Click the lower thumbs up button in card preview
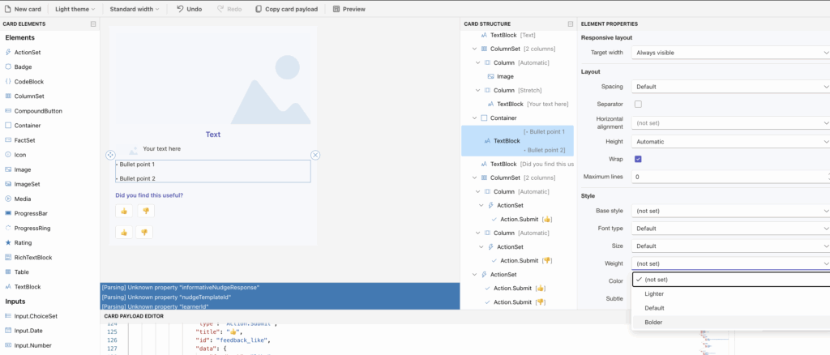 [x=124, y=233]
